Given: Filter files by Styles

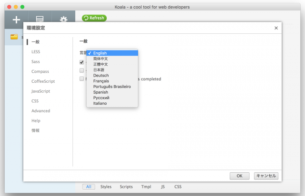Looking at the screenshot, I should pyautogui.click(x=106, y=187).
